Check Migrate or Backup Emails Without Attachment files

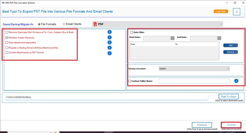click(7, 48)
